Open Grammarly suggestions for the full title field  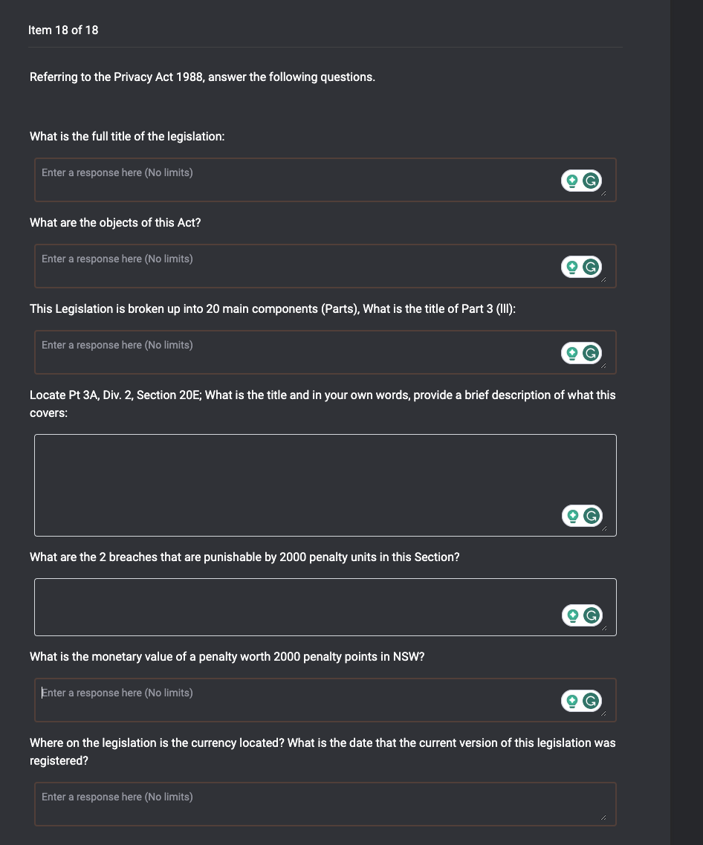tap(572, 180)
